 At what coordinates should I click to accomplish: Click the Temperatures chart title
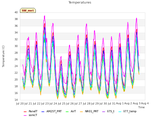click(x=80, y=2)
